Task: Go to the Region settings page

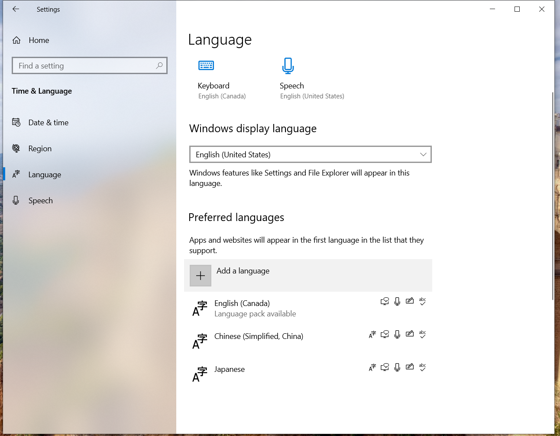Action: pyautogui.click(x=40, y=149)
